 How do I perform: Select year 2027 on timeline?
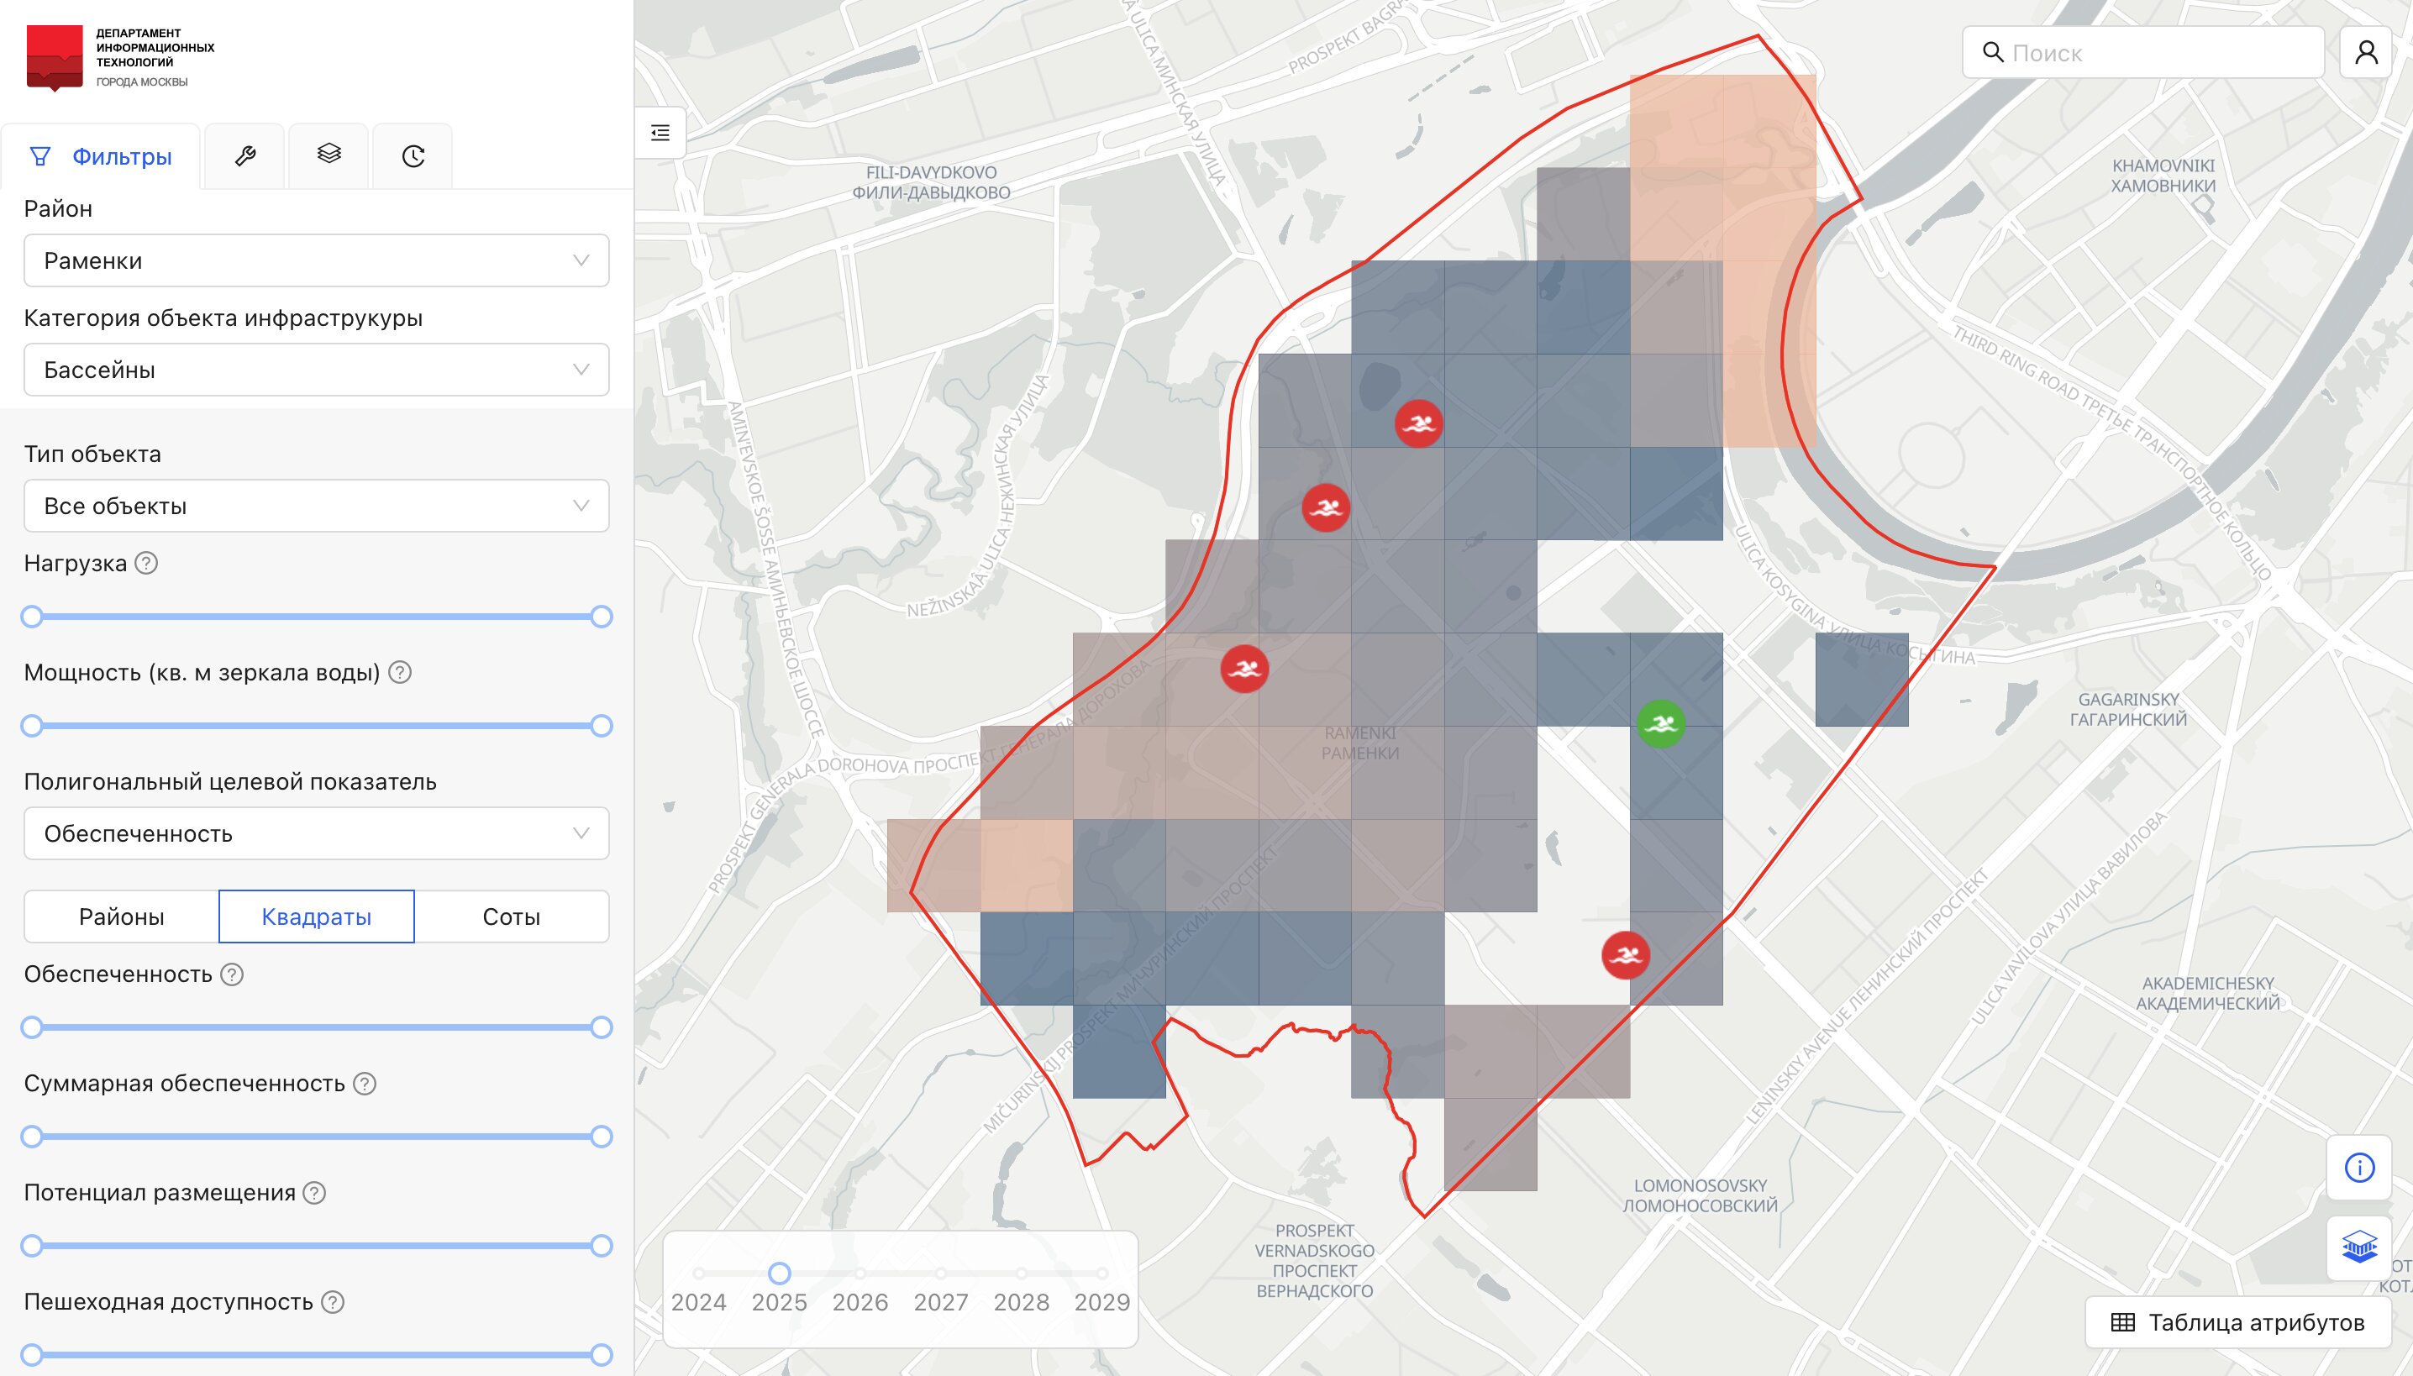pyautogui.click(x=940, y=1274)
